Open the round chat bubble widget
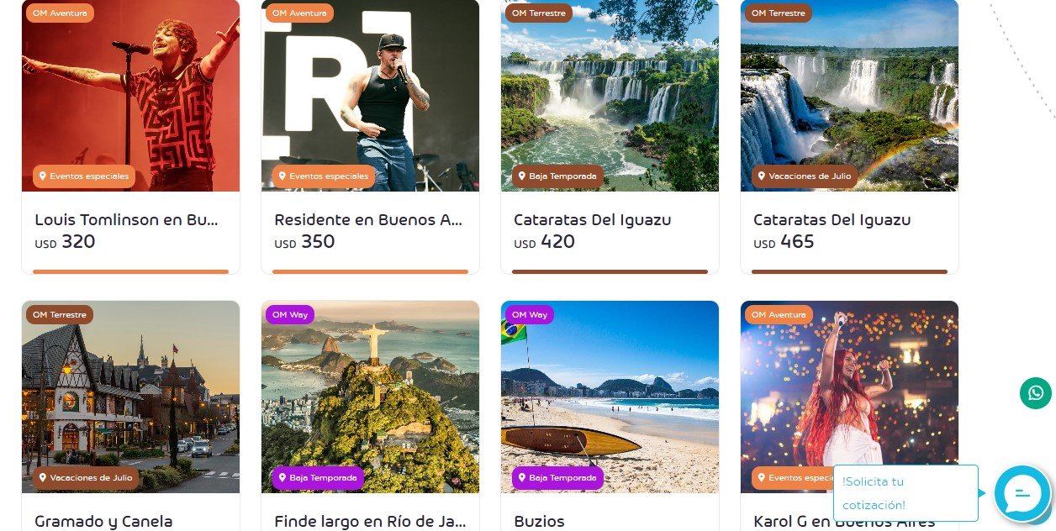This screenshot has width=1056, height=531. point(1022,494)
